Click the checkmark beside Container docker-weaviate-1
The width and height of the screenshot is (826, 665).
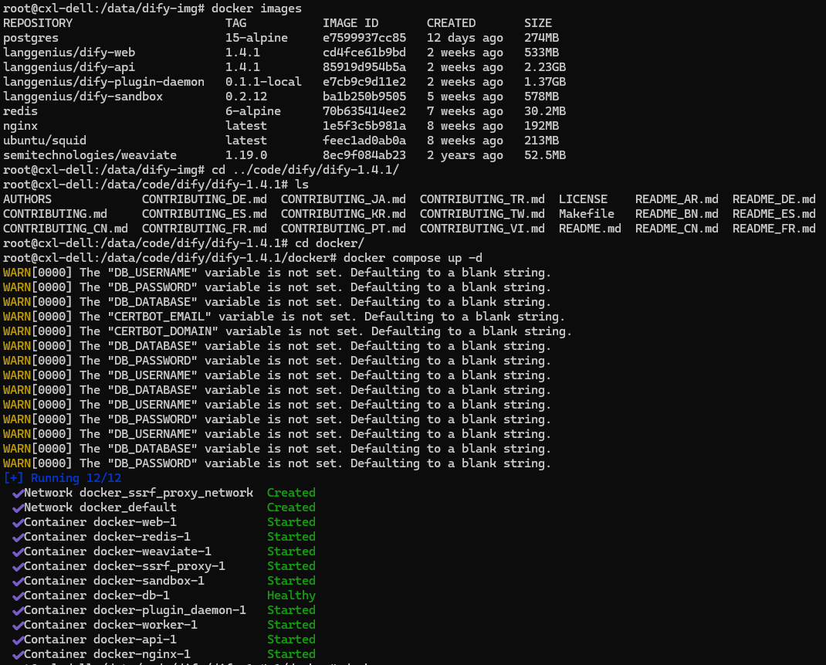tap(18, 552)
